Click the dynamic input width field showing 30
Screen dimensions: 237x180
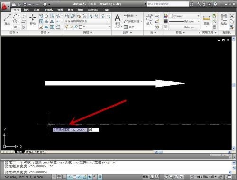click(93, 130)
